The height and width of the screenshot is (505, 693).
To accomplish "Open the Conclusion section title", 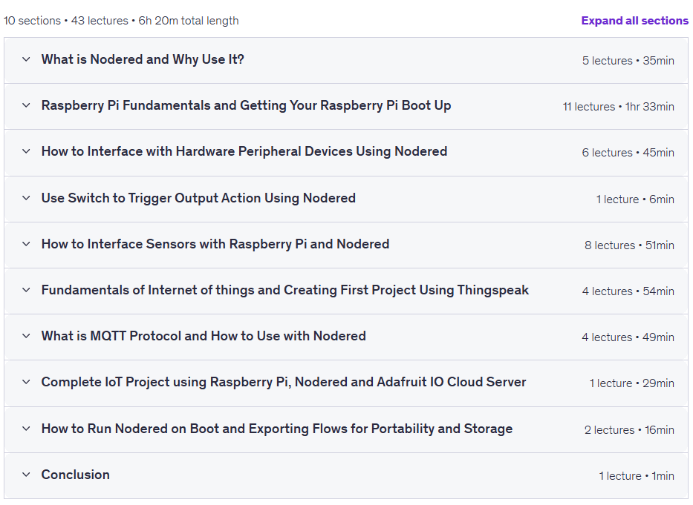I will tap(75, 475).
